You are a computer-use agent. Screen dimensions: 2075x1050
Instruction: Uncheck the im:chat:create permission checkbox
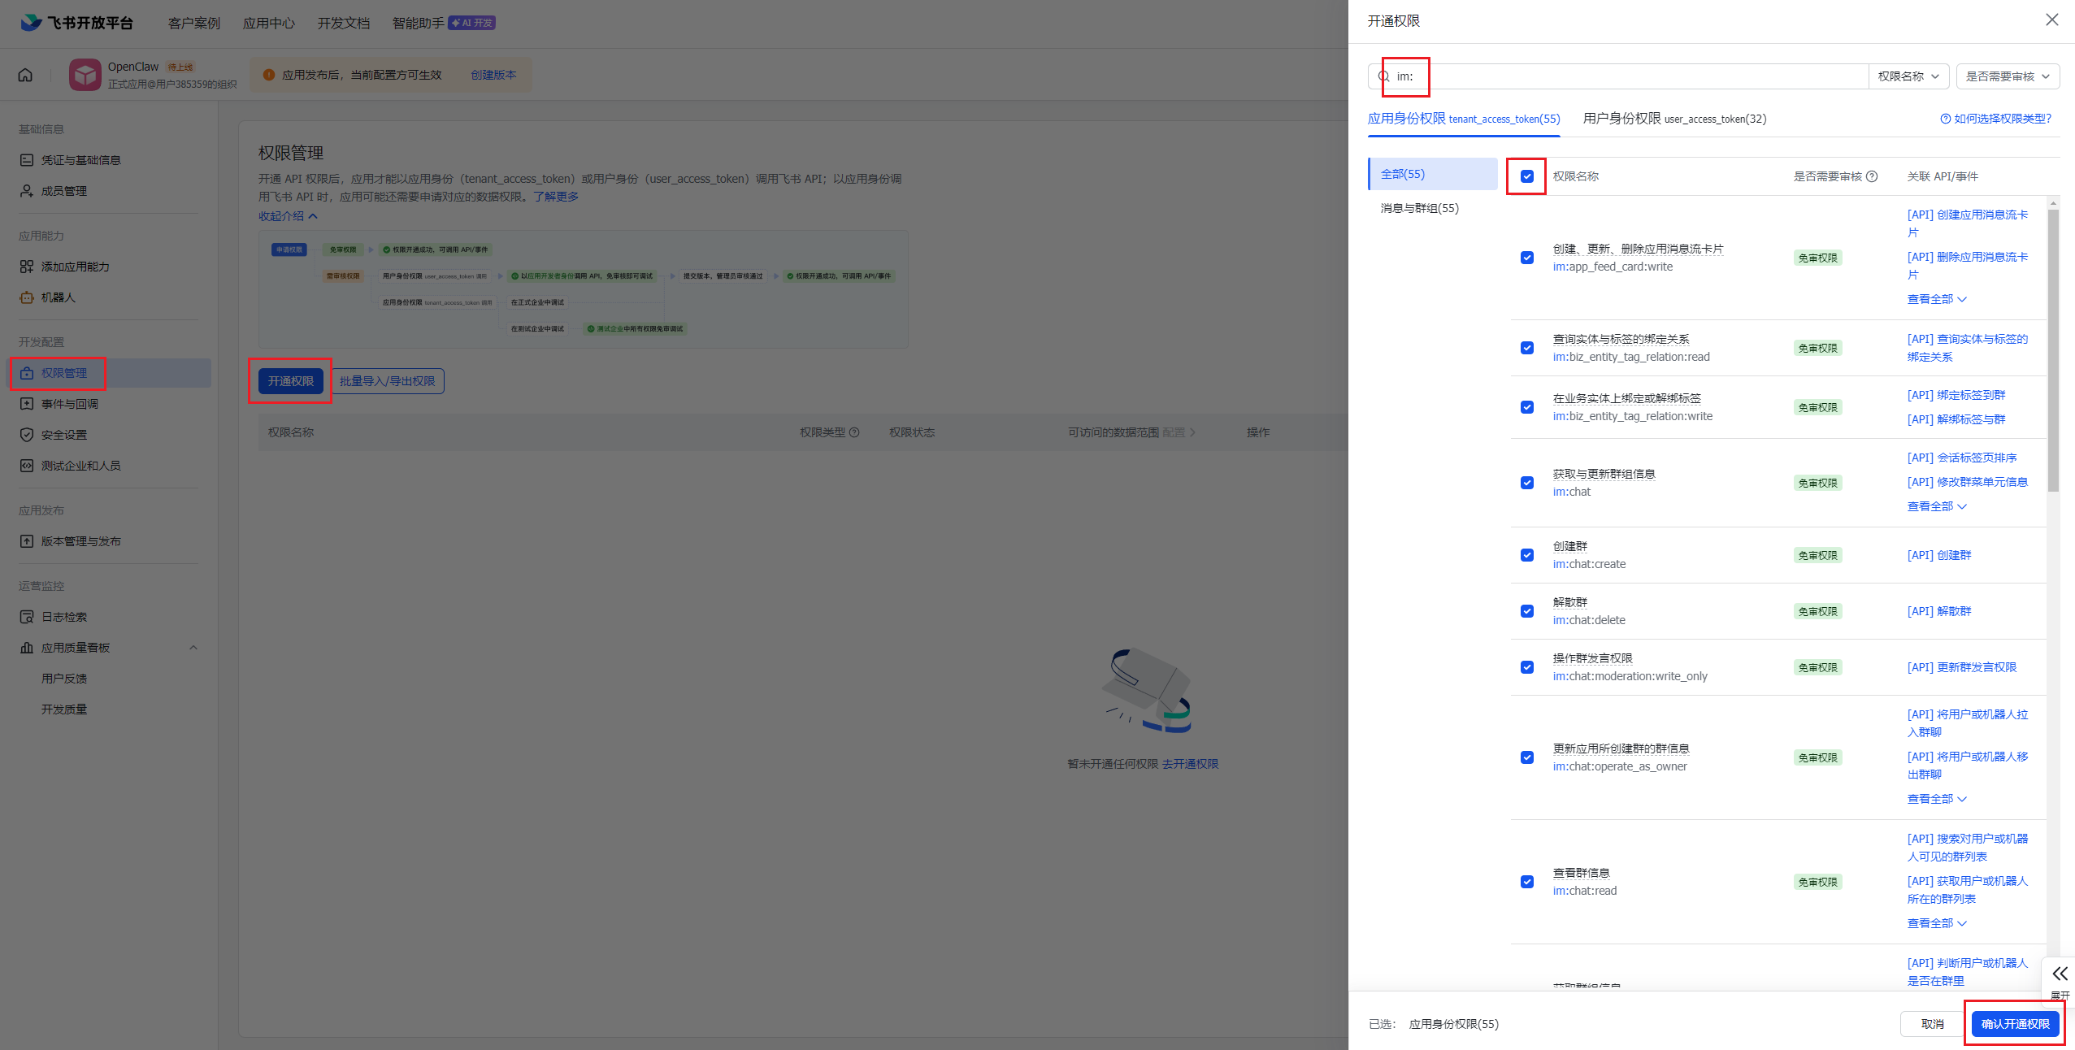[x=1526, y=555]
